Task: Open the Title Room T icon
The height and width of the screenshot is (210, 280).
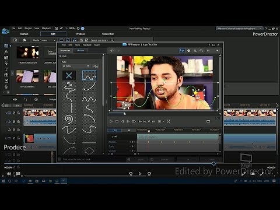Action: (x=6, y=69)
